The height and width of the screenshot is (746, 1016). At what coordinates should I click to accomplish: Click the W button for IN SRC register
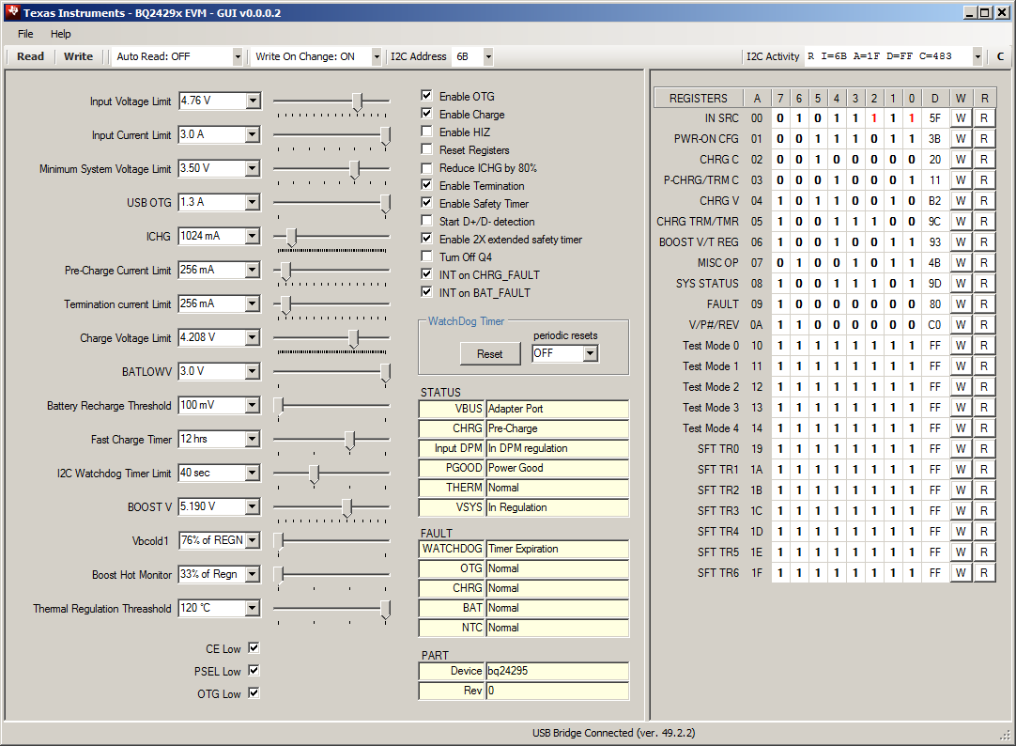[x=961, y=118]
